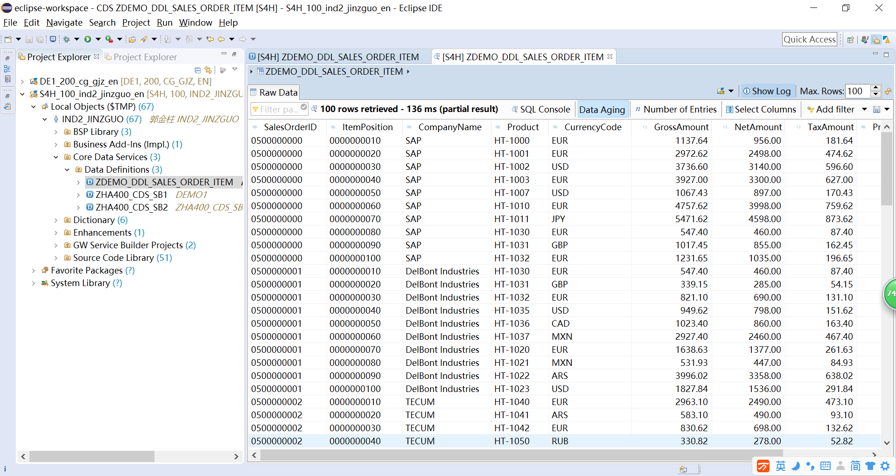Collapse the S4H_100_ind2_jinzguo_en project node
Image resolution: width=896 pixels, height=476 pixels.
(22, 94)
